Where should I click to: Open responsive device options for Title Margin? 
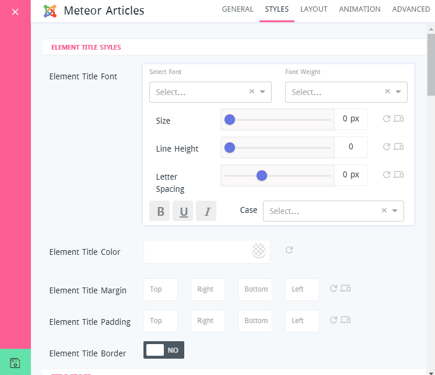346,289
